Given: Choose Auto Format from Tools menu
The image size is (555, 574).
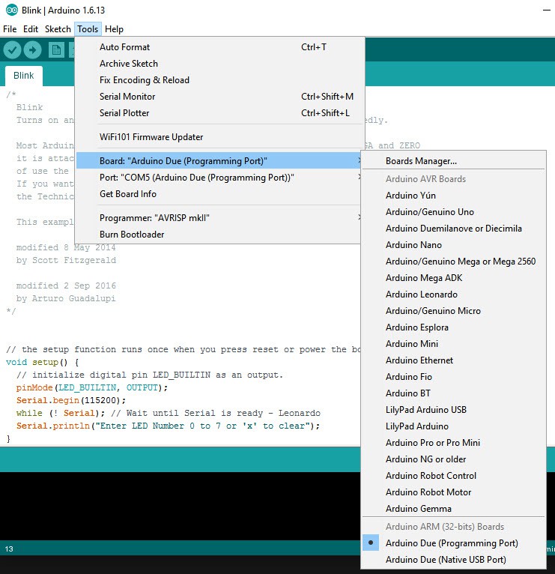Looking at the screenshot, I should 219,47.
